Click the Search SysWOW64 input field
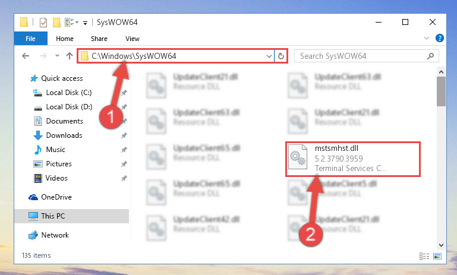 coord(361,56)
